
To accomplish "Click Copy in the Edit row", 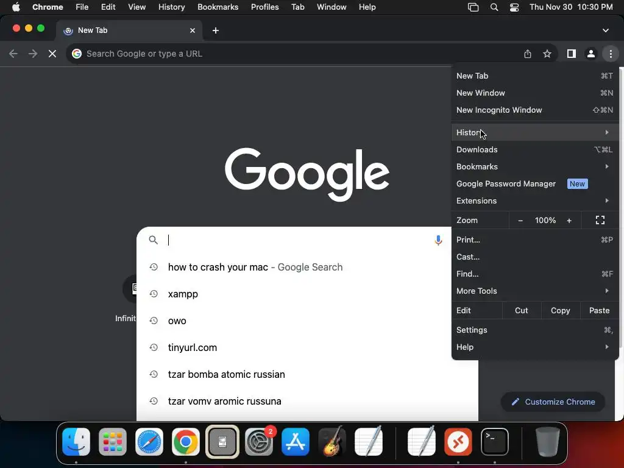I will click(561, 310).
